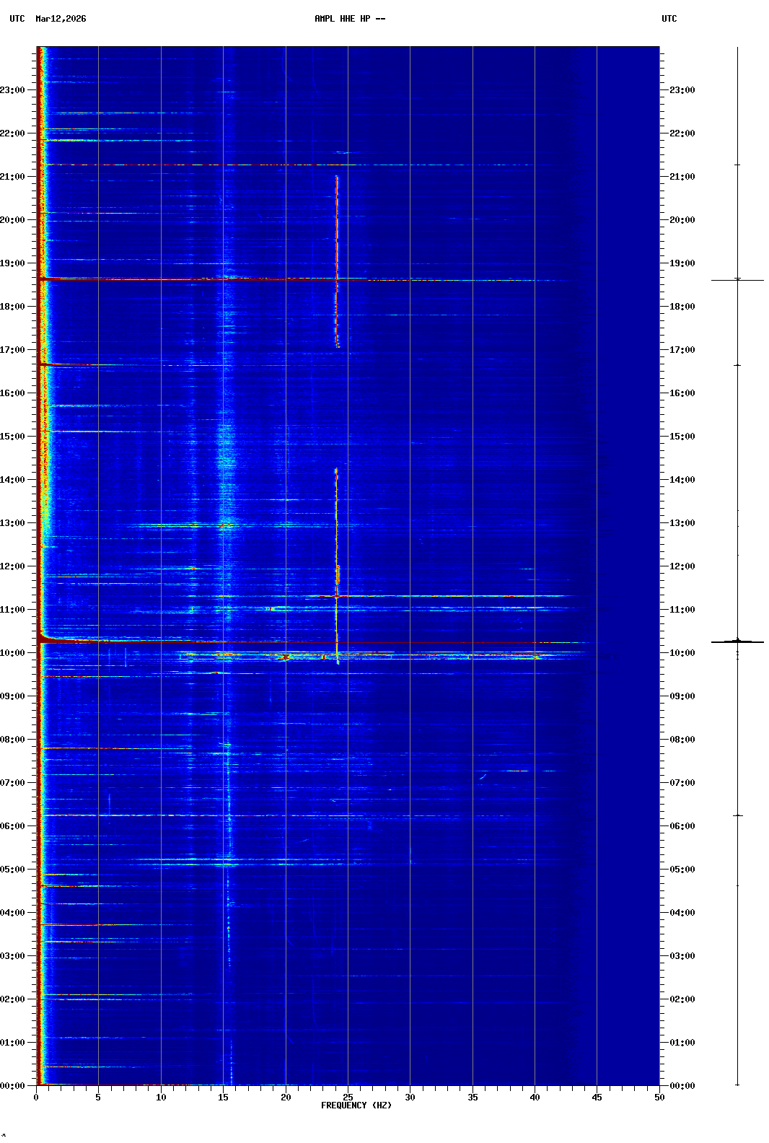The height and width of the screenshot is (1143, 769).
Task: Click the largest seismogram spike just above 10:00
Action: (x=737, y=641)
